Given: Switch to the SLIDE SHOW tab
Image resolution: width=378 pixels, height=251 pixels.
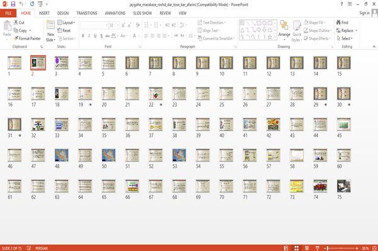Looking at the screenshot, I should click(x=142, y=13).
